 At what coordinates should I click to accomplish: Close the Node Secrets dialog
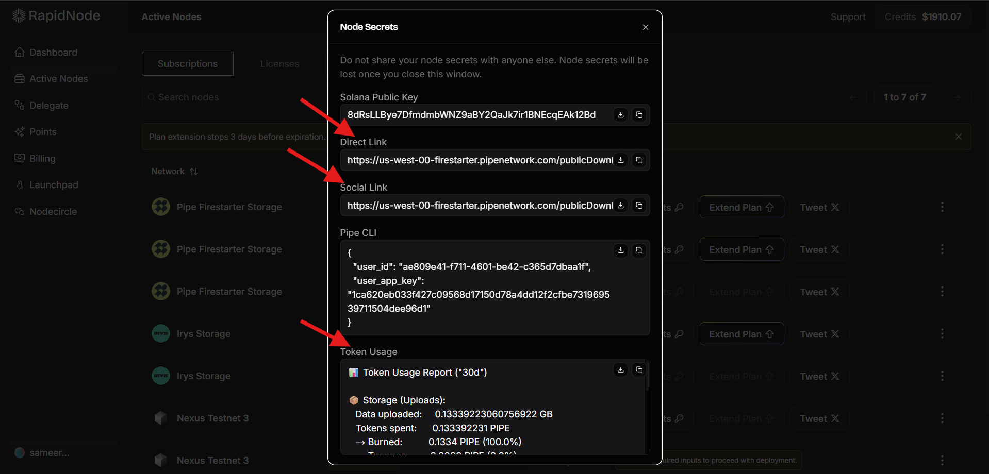[645, 27]
